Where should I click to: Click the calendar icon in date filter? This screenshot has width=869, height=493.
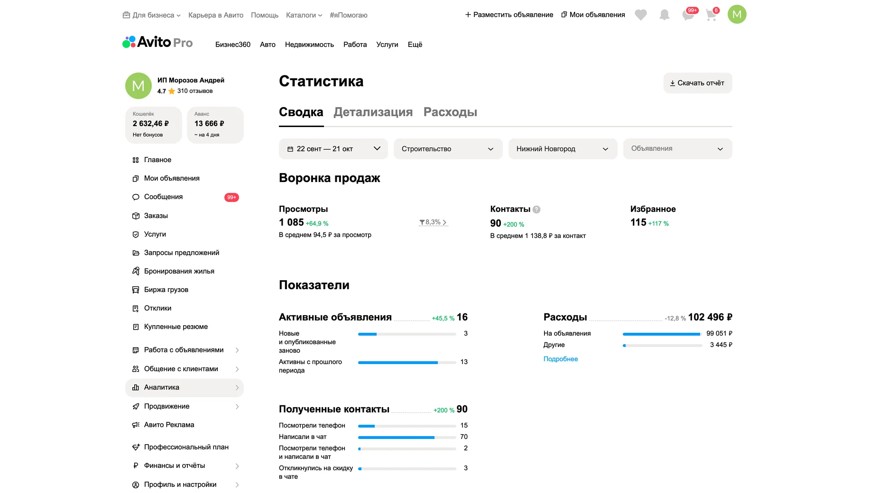tap(290, 149)
